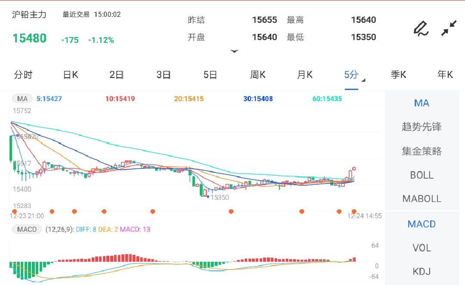Select the 2日 chart tab
465x285 pixels.
point(117,75)
